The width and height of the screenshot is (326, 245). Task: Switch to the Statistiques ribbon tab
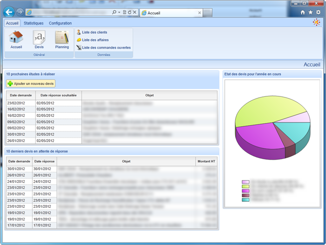(34, 23)
